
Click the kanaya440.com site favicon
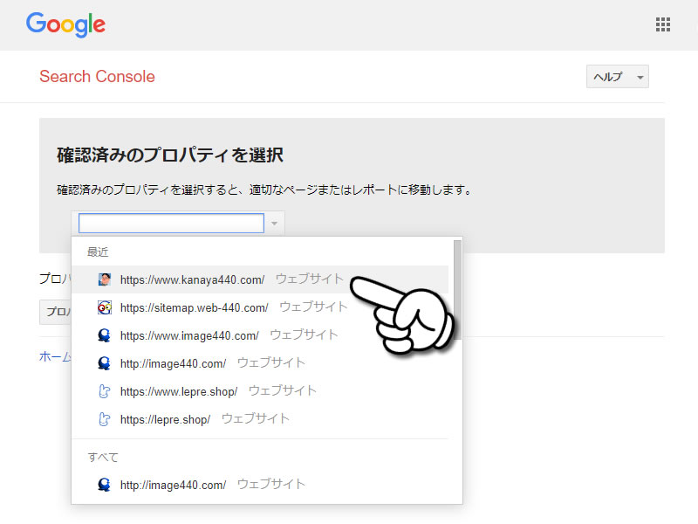coord(104,279)
